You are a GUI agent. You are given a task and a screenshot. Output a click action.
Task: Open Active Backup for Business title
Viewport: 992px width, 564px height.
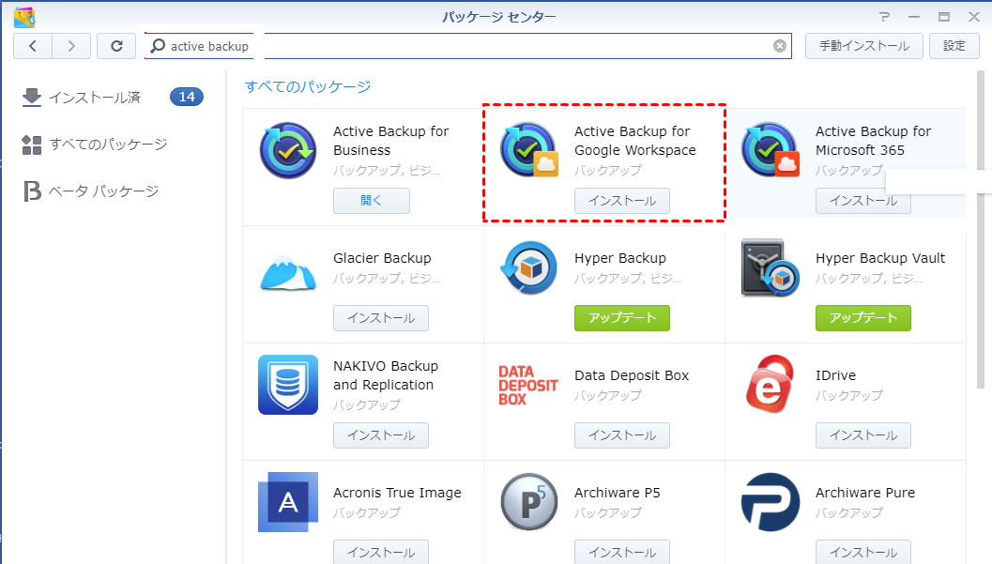coord(391,141)
